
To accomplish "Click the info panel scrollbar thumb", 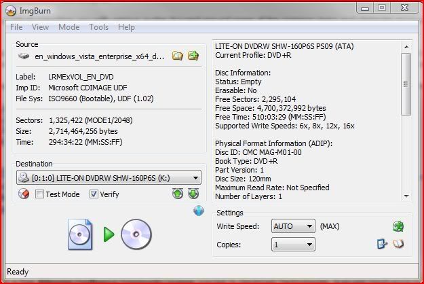I will coord(406,84).
